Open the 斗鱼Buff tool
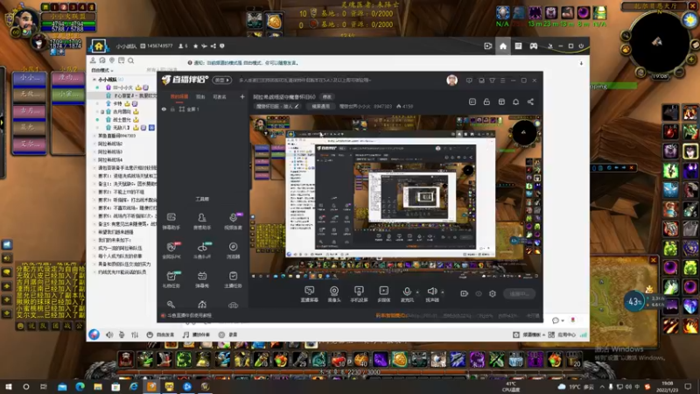 click(x=202, y=250)
